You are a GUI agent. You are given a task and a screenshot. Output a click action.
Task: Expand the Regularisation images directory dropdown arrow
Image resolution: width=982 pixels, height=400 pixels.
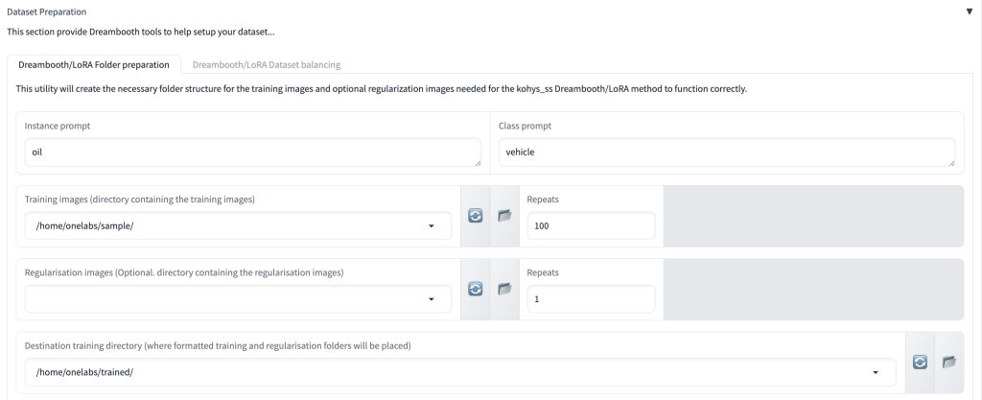coord(432,299)
